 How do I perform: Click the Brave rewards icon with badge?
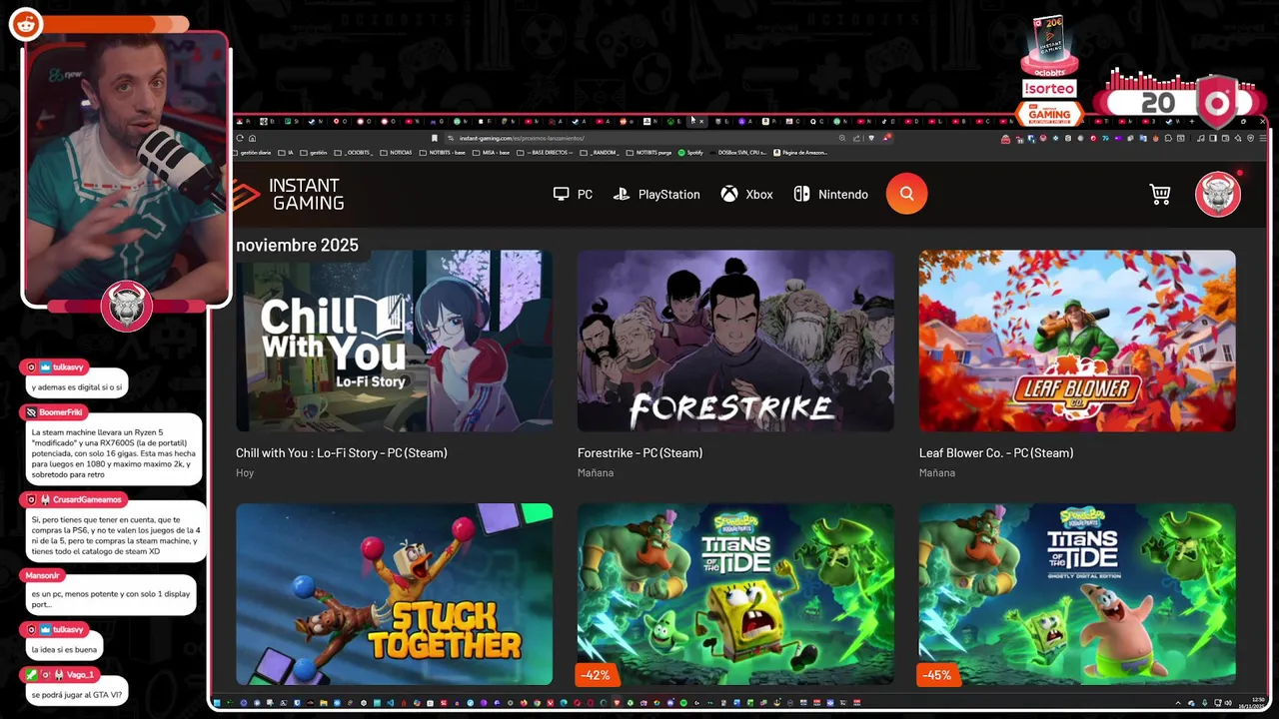point(886,138)
